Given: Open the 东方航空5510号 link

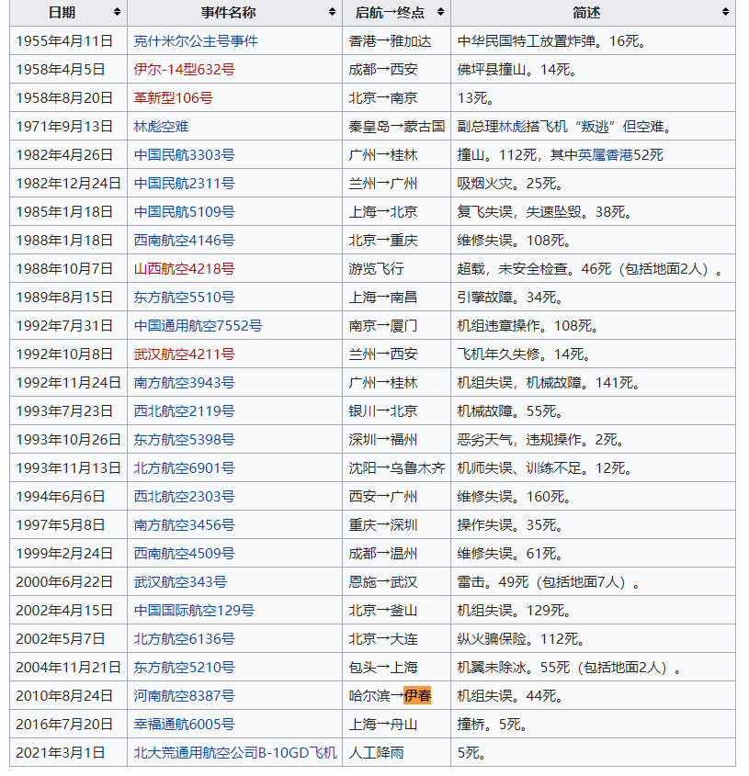Looking at the screenshot, I should (185, 298).
